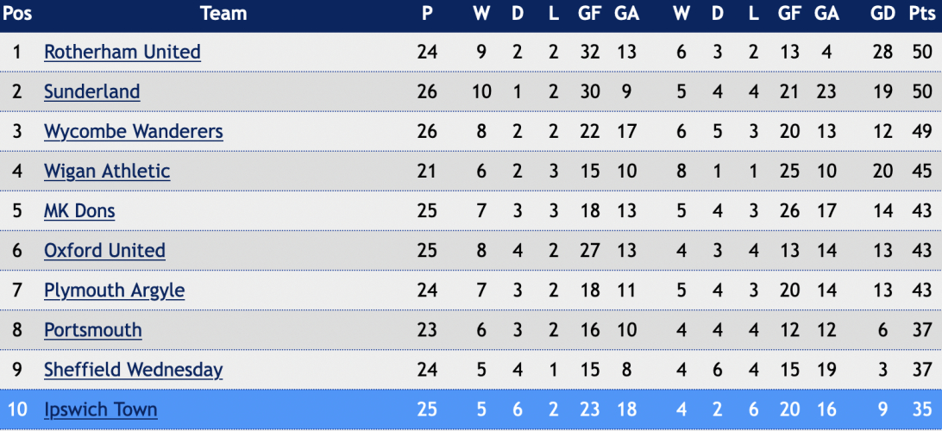942x431 pixels.
Task: Open the Wigan Athletic team link
Action: pyautogui.click(x=107, y=172)
